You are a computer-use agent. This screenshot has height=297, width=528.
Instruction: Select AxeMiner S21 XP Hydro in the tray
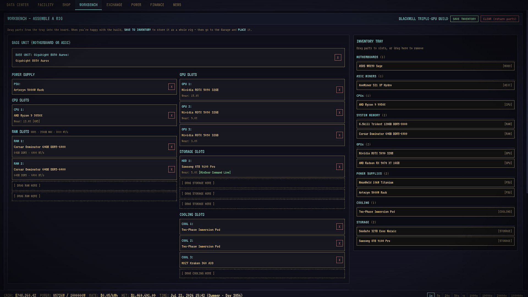coord(435,85)
